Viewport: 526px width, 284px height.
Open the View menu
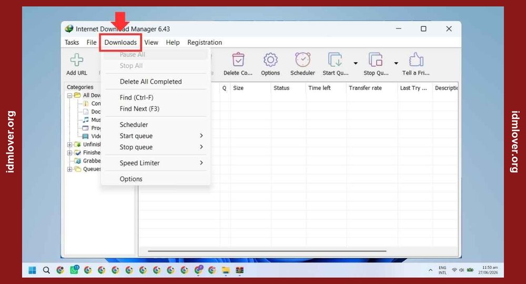(x=151, y=43)
